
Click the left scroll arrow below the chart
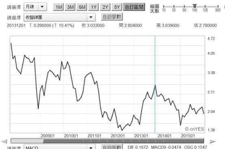click(x=4, y=141)
